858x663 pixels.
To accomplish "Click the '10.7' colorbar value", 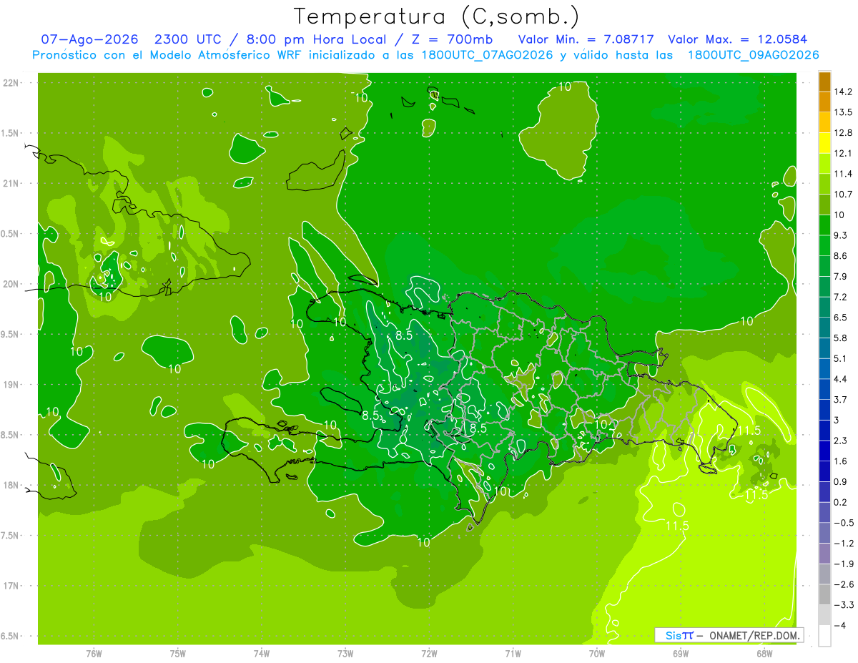I will pyautogui.click(x=843, y=194).
